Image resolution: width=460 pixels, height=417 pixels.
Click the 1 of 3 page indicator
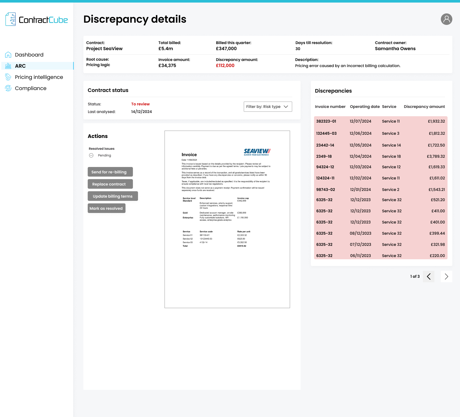[x=415, y=277]
